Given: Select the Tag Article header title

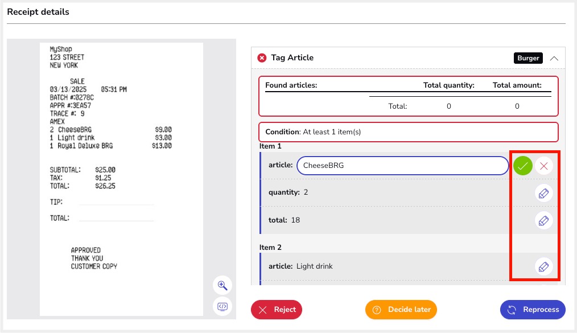Looking at the screenshot, I should coord(292,57).
